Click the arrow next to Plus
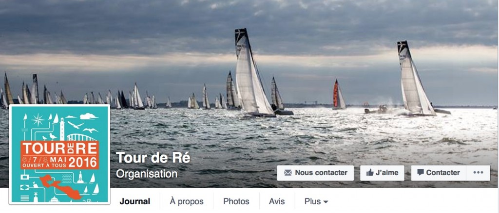 325,201
